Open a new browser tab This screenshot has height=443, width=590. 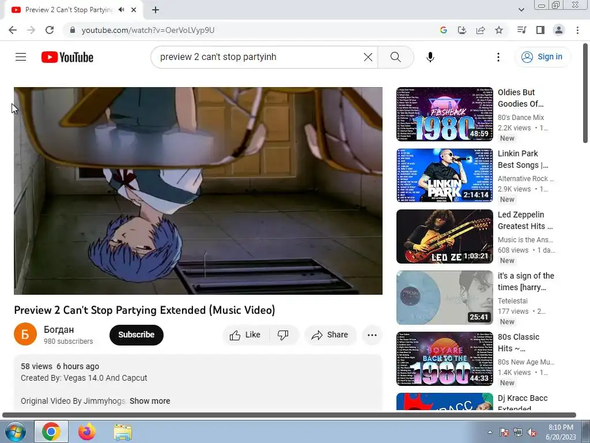click(x=156, y=10)
